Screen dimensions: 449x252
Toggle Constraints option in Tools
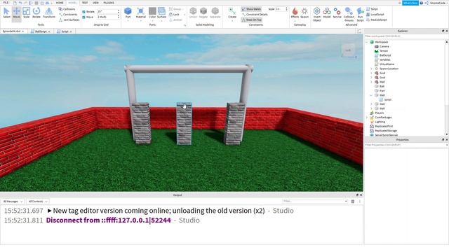pos(68,14)
